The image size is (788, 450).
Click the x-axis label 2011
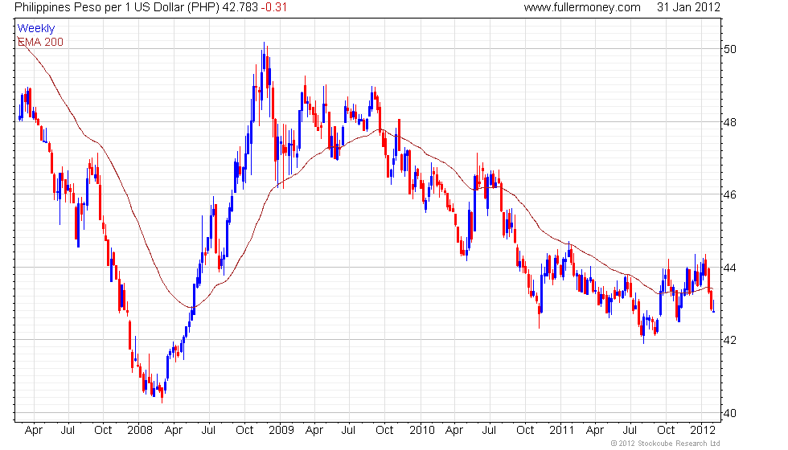click(561, 431)
